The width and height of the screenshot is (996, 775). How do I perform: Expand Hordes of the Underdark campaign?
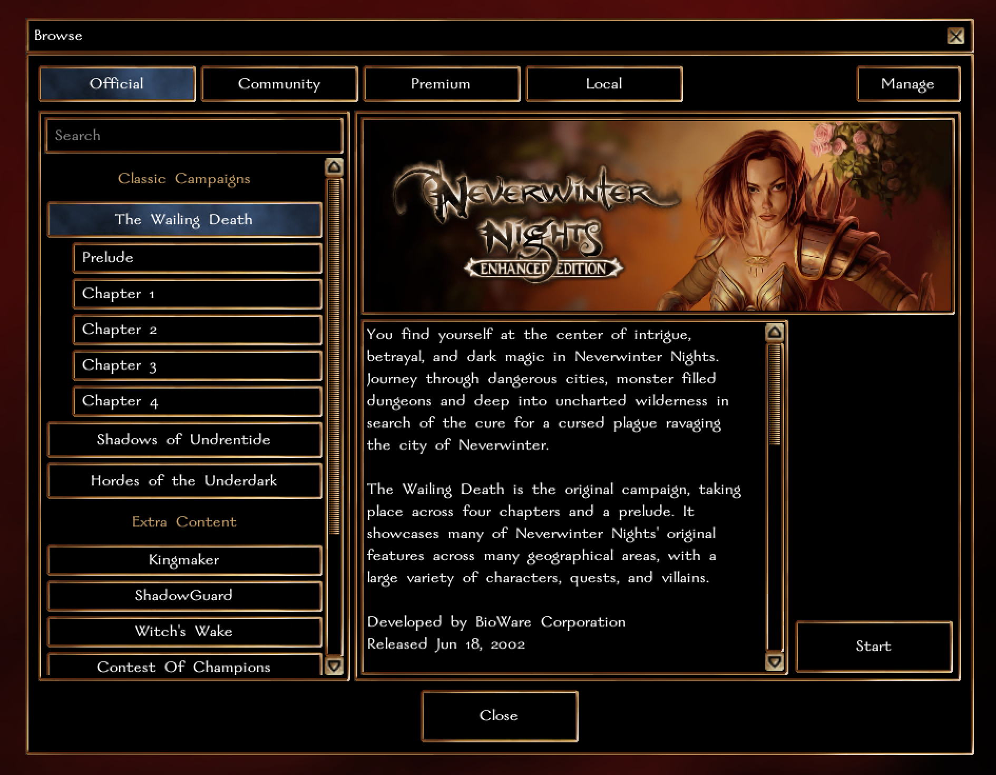tap(184, 481)
